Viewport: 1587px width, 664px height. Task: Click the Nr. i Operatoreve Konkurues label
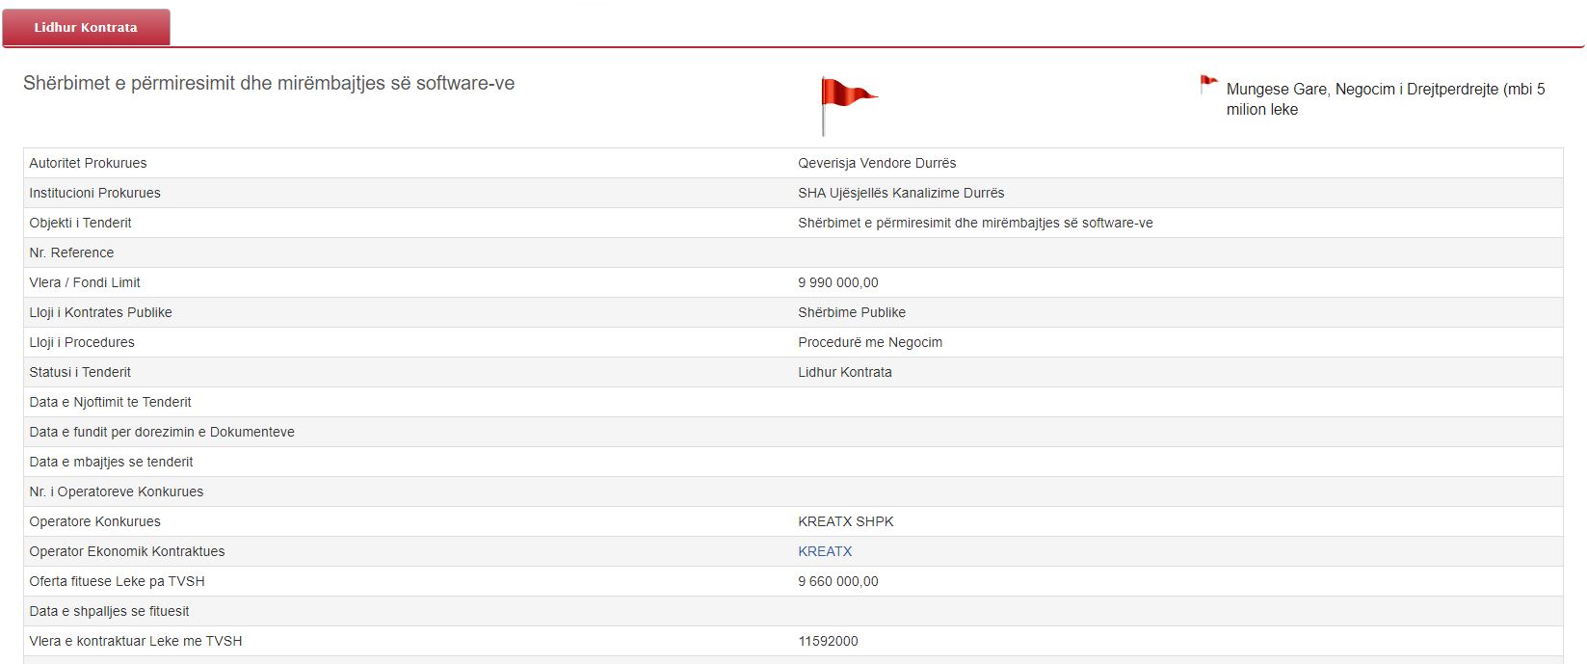tap(117, 491)
